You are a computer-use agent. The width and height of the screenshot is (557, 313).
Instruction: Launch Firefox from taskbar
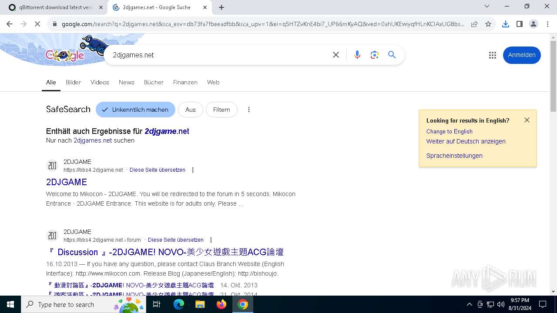[x=221, y=304]
